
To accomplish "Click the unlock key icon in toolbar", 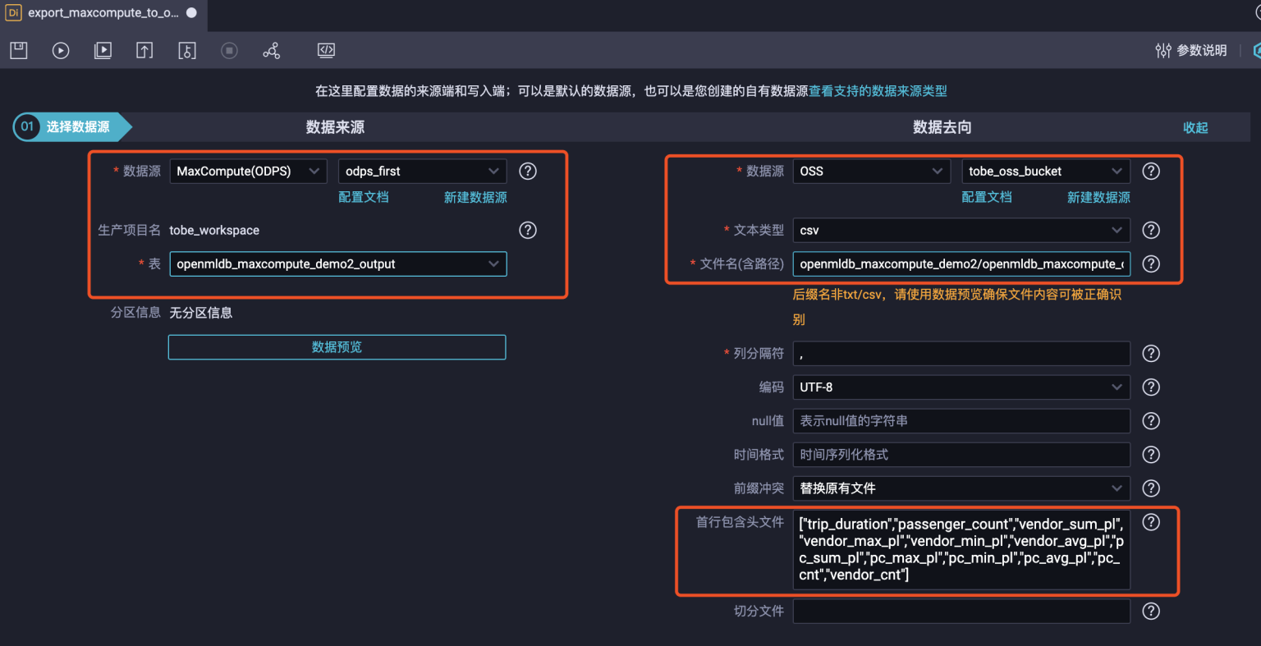I will (187, 50).
